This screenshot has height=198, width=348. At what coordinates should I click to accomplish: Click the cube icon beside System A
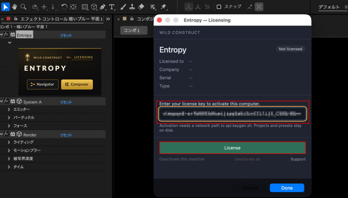click(19, 101)
